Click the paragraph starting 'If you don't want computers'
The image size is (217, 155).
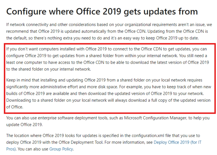click(108, 59)
